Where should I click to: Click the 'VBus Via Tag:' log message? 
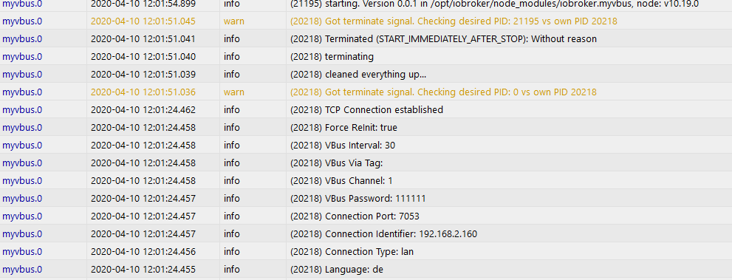coord(336,163)
